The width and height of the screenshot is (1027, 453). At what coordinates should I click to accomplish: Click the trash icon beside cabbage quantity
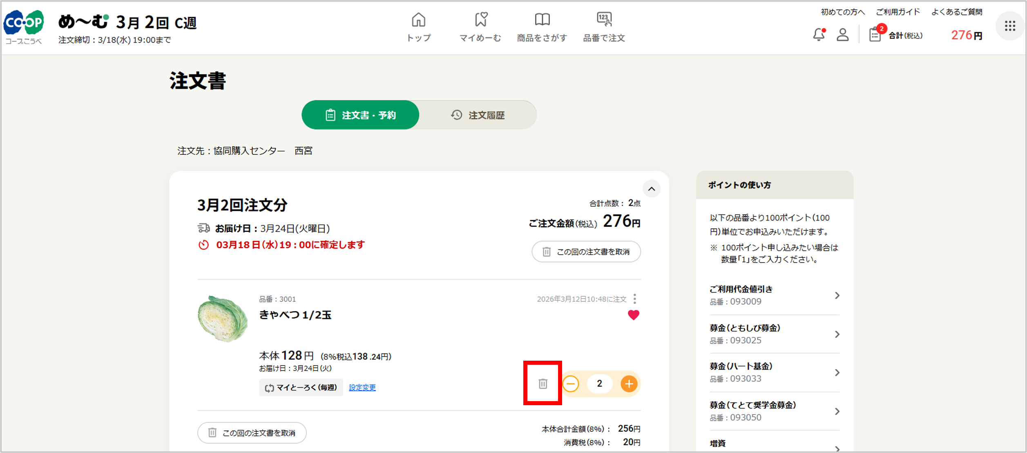(x=543, y=384)
